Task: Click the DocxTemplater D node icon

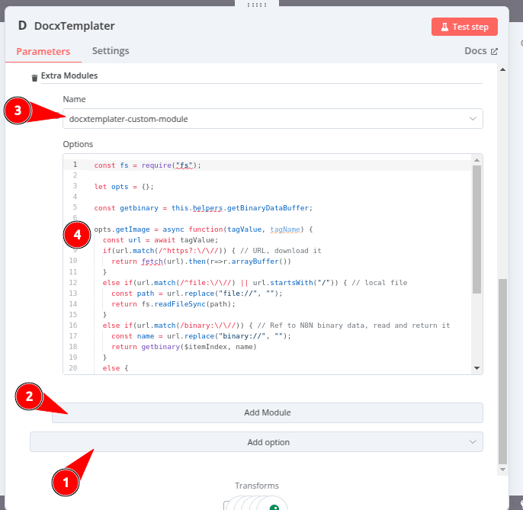Action: 22,26
